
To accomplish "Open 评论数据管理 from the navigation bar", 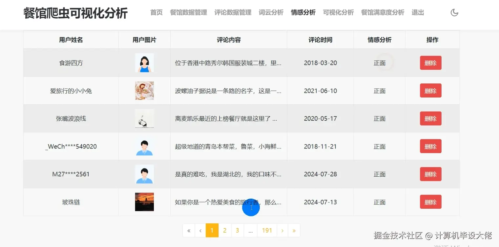I will [x=233, y=12].
